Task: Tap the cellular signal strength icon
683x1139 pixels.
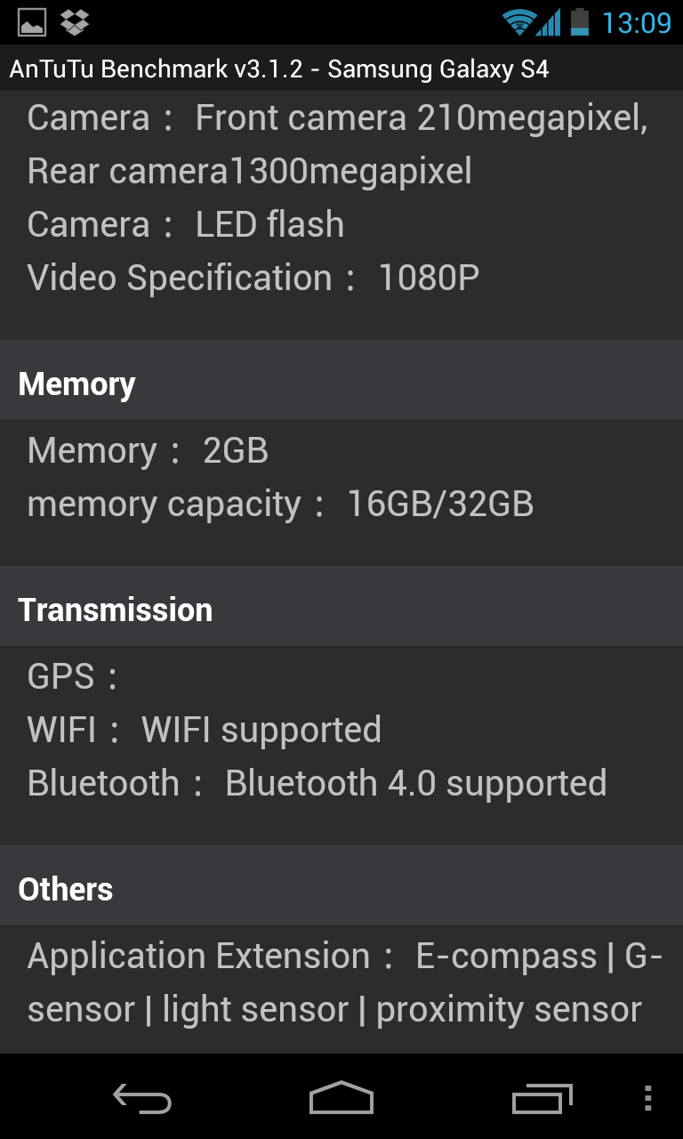Action: 549,22
